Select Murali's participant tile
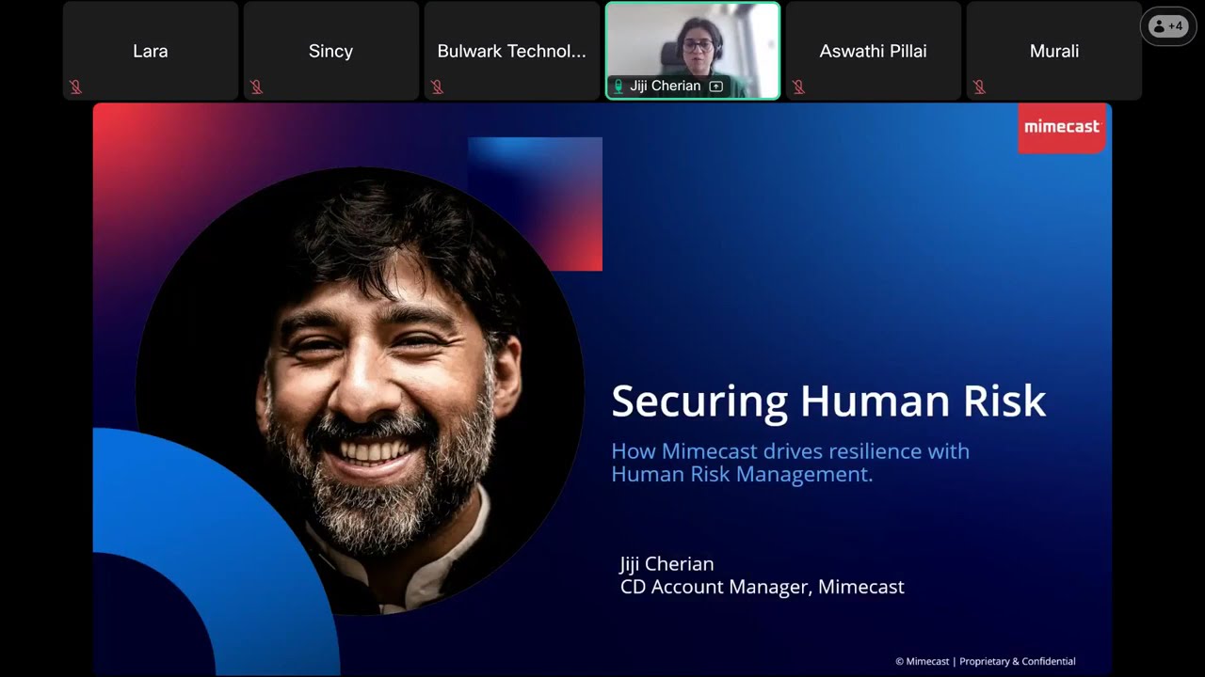 click(x=1054, y=51)
